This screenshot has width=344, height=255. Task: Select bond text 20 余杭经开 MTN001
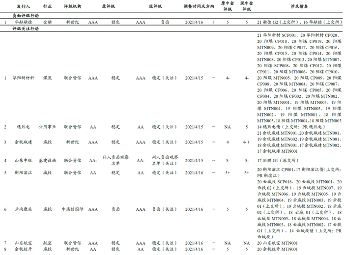pos(277,249)
